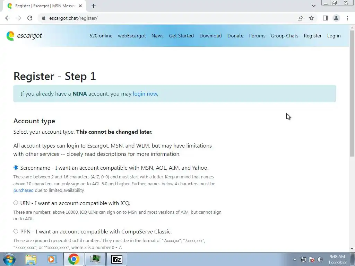
Task: Click Chrome icon in taskbar
Action: click(x=73, y=259)
